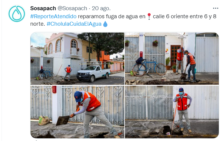Click the red location pin emoji
This screenshot has width=223, height=141.
[149, 16]
